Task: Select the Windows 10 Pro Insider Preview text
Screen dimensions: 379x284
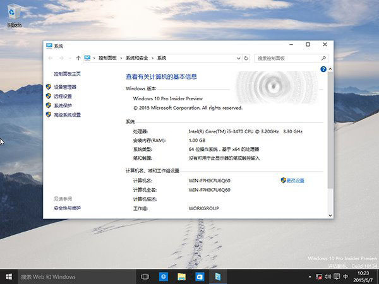Action: pos(168,98)
